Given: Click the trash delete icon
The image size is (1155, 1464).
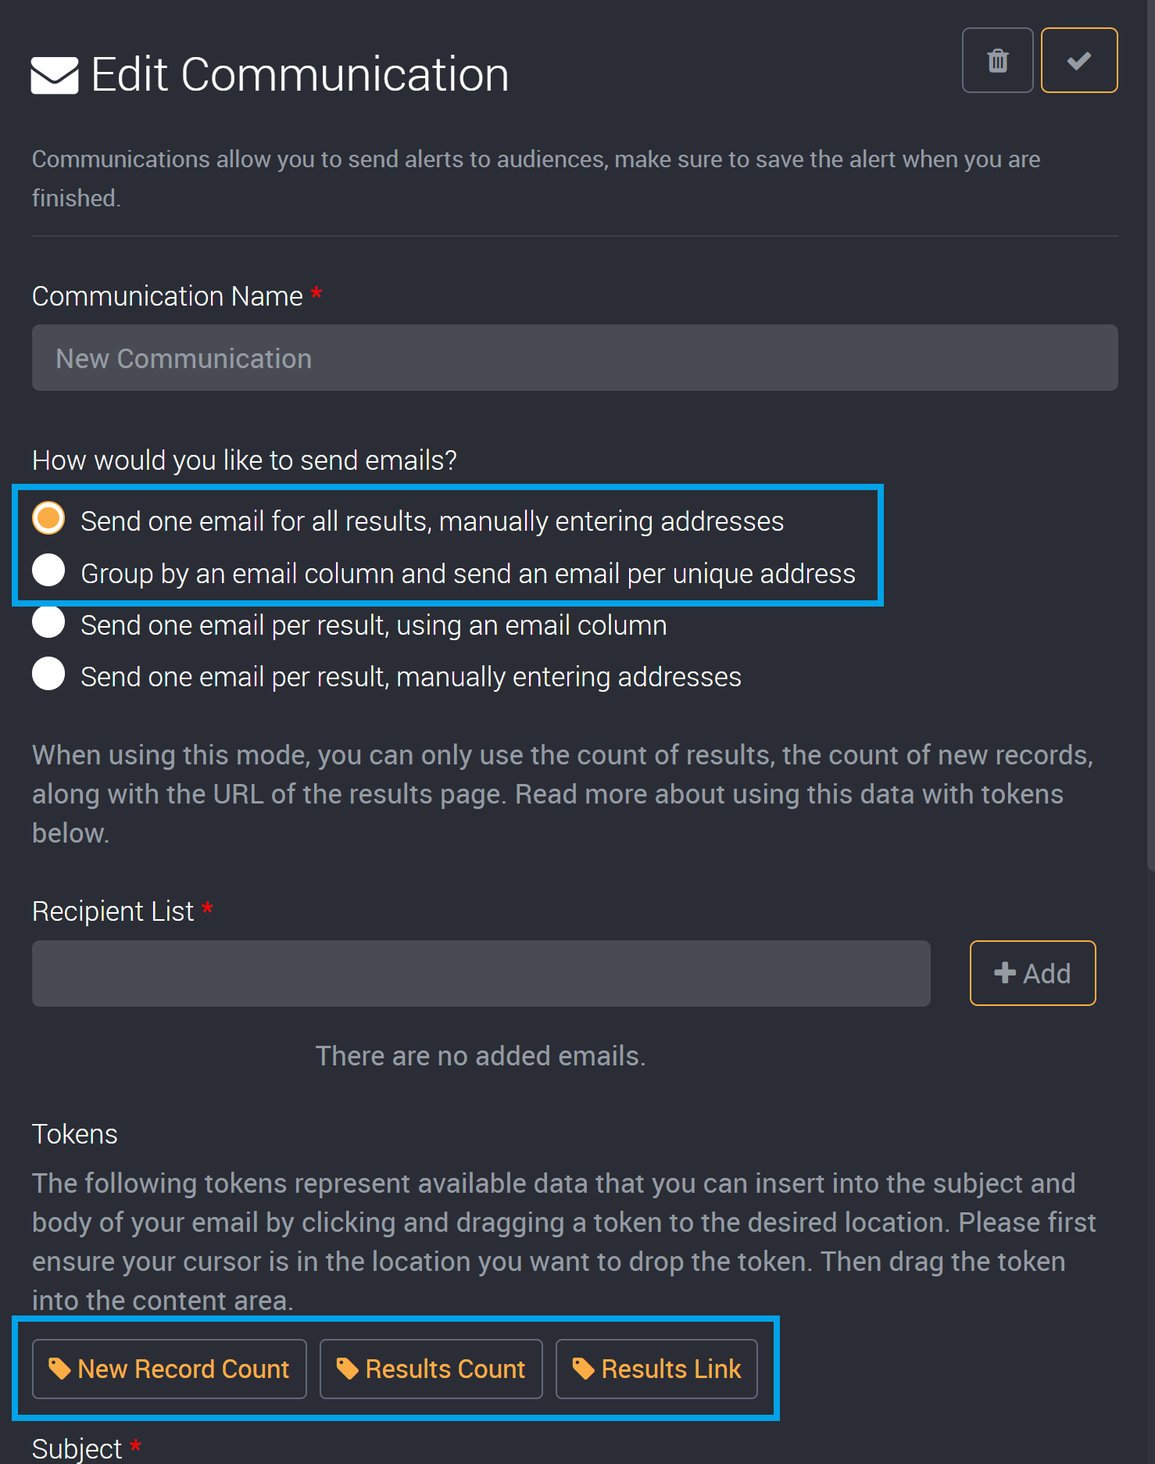Looking at the screenshot, I should pyautogui.click(x=997, y=59).
